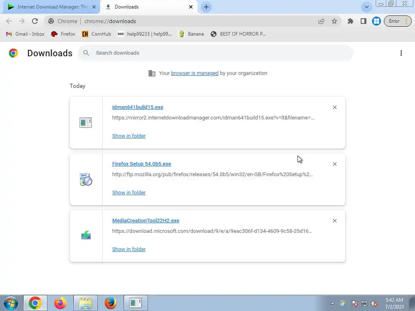The width and height of the screenshot is (415, 311).
Task: Open the BEST OF HORROR bookmark
Action: pos(238,34)
